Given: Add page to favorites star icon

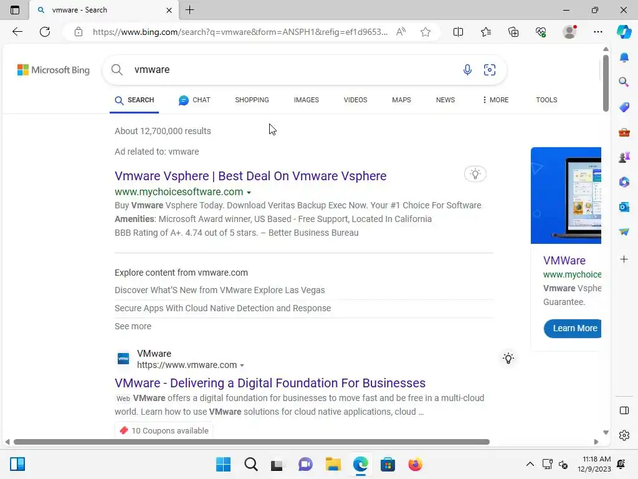Looking at the screenshot, I should pyautogui.click(x=425, y=32).
